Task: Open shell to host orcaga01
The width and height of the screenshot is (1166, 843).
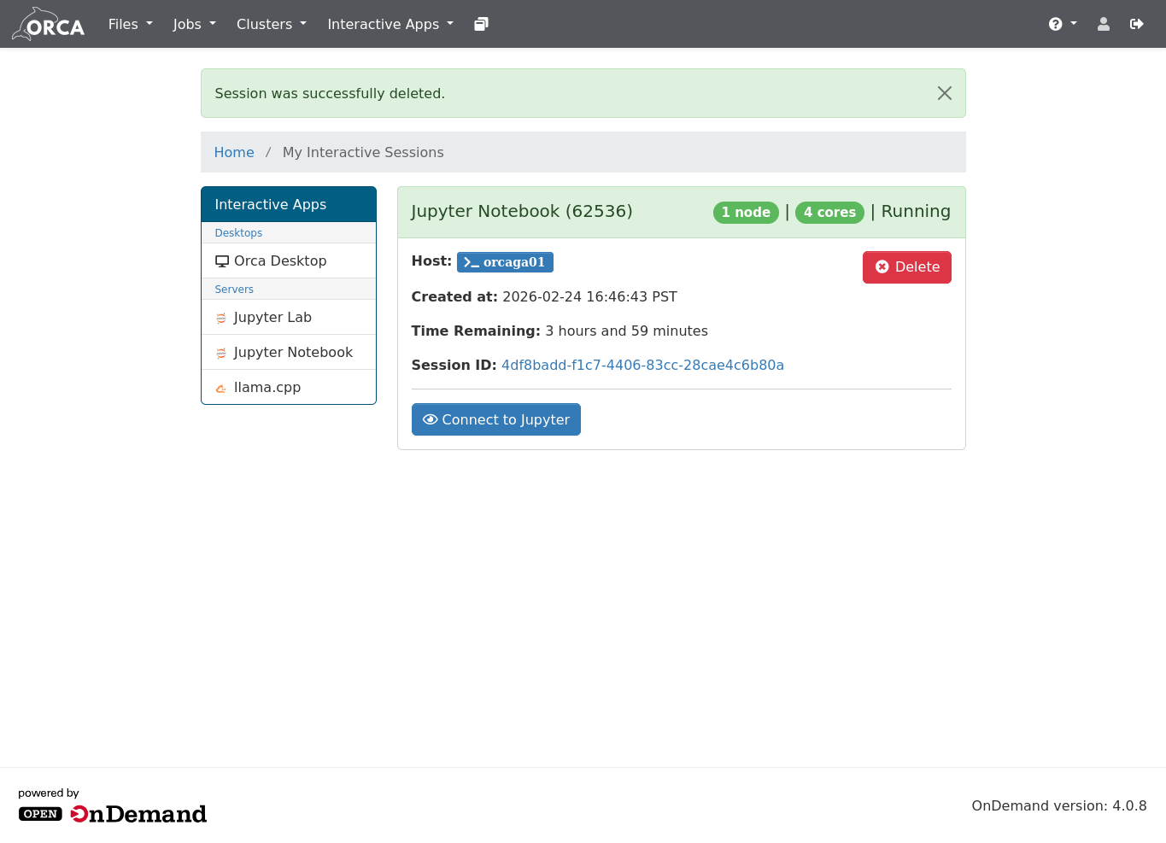Action: pos(505,262)
